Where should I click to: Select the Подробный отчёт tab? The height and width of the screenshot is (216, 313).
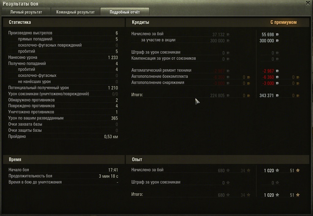tap(125, 12)
